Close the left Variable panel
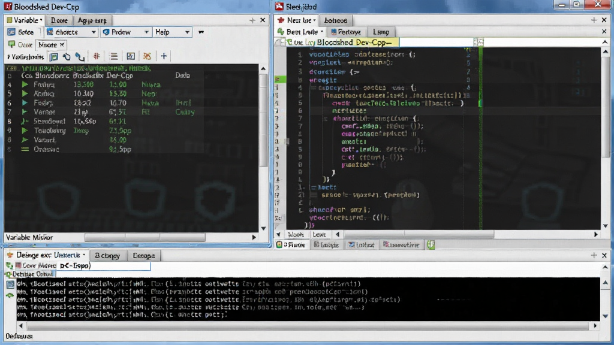The width and height of the screenshot is (614, 345). pos(263,20)
